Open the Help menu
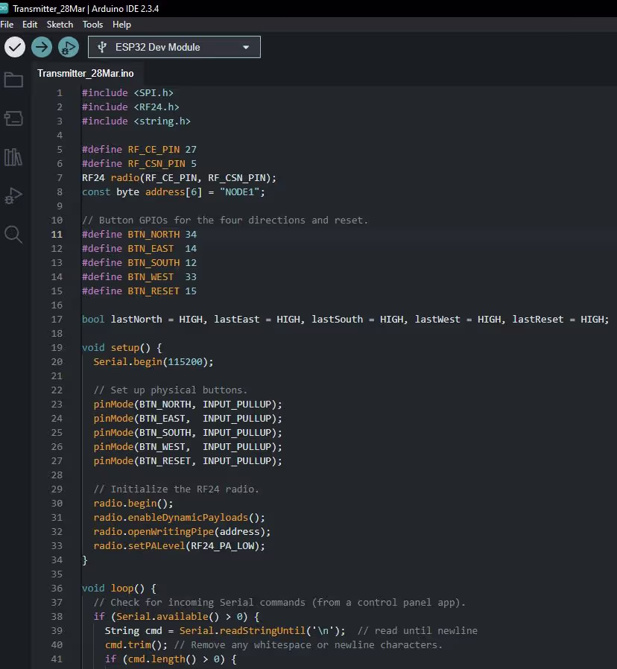The width and height of the screenshot is (617, 669). [121, 25]
